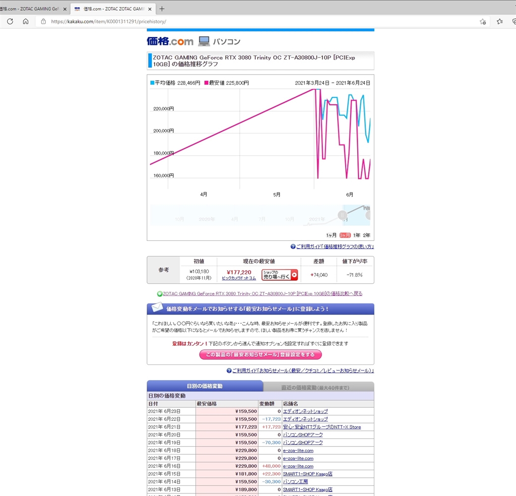The height and width of the screenshot is (496, 516).
Task: Open a new browser tab with plus
Action: [x=162, y=9]
